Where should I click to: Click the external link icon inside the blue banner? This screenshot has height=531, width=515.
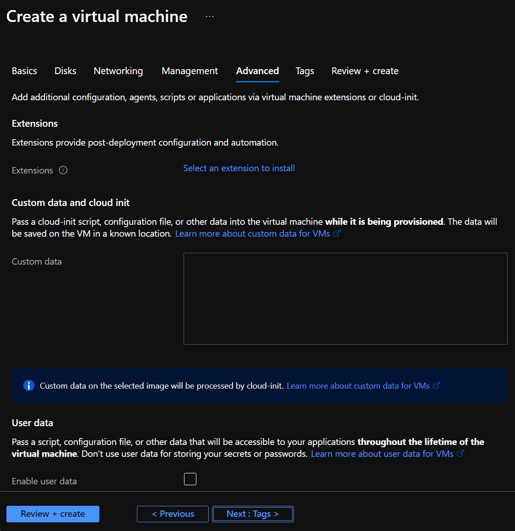pyautogui.click(x=437, y=385)
